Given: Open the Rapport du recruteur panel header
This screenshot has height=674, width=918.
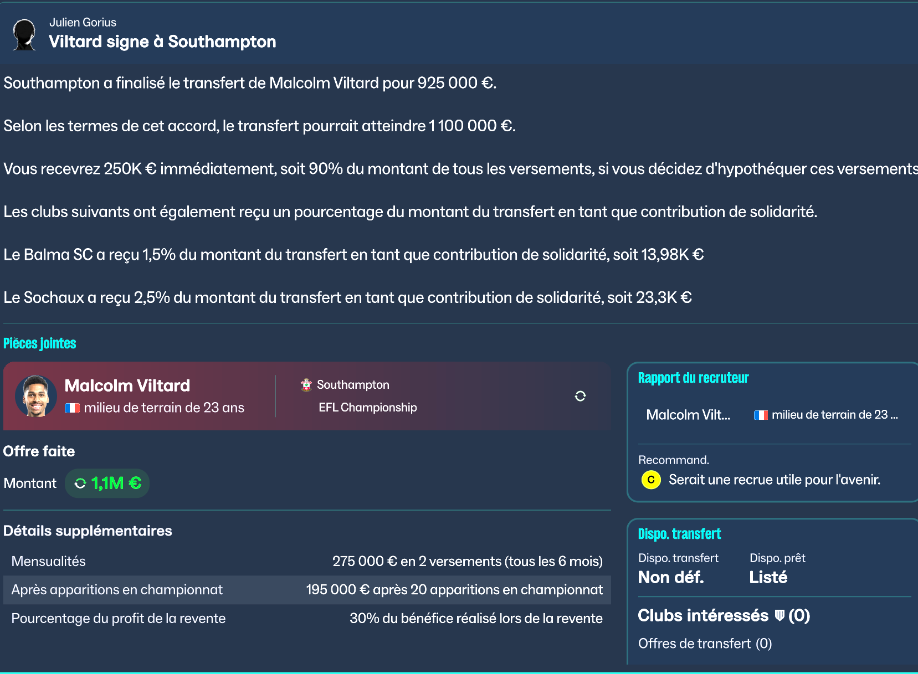Looking at the screenshot, I should (x=693, y=378).
